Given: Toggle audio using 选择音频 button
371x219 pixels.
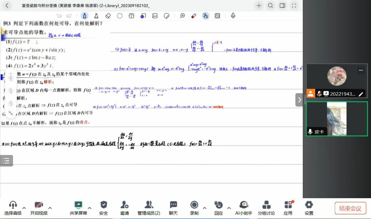Looking at the screenshot, I should [13, 208].
